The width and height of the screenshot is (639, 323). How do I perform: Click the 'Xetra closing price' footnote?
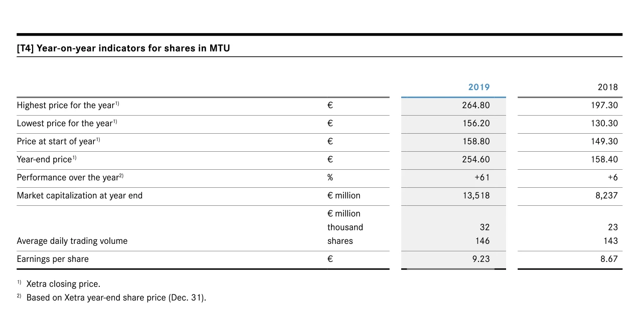(x=63, y=284)
